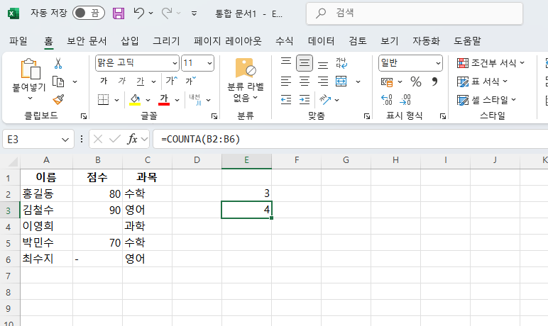
Task: Apply the red font color
Action: (163, 100)
